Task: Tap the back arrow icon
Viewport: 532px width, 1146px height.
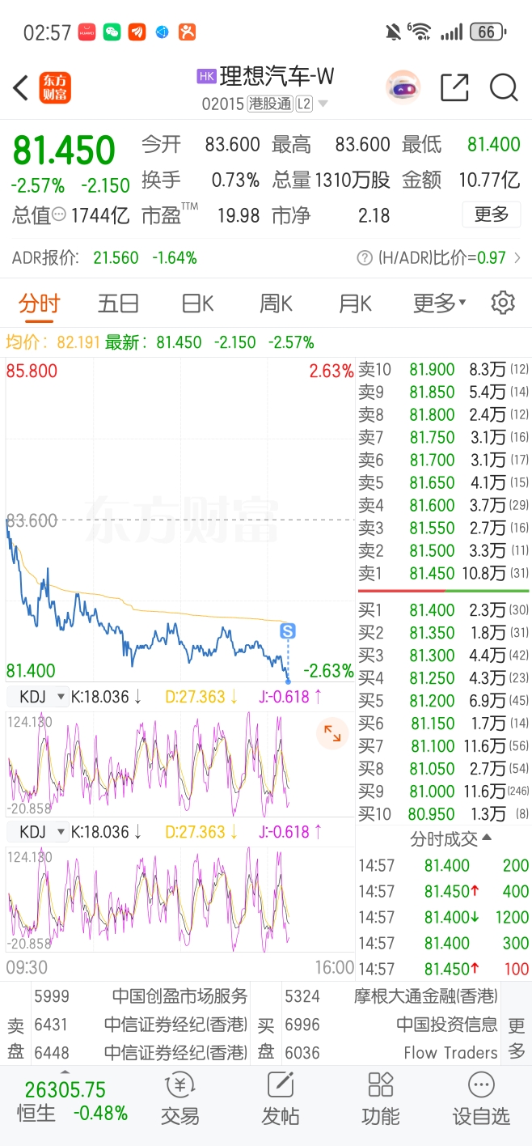Action: 21,88
